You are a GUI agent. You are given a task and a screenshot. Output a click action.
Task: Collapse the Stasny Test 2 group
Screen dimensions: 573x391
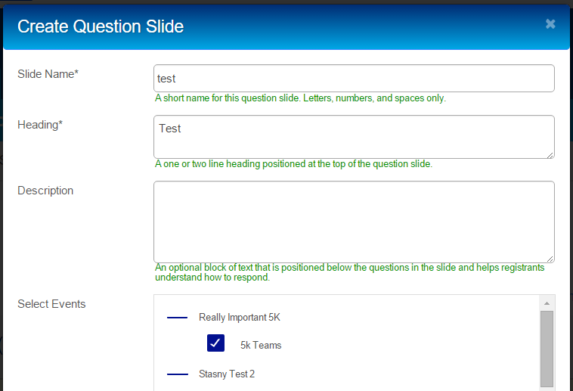coord(177,374)
